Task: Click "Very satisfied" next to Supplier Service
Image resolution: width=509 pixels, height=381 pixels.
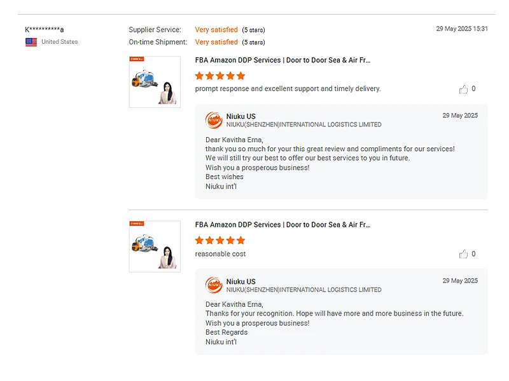Action: pos(216,30)
